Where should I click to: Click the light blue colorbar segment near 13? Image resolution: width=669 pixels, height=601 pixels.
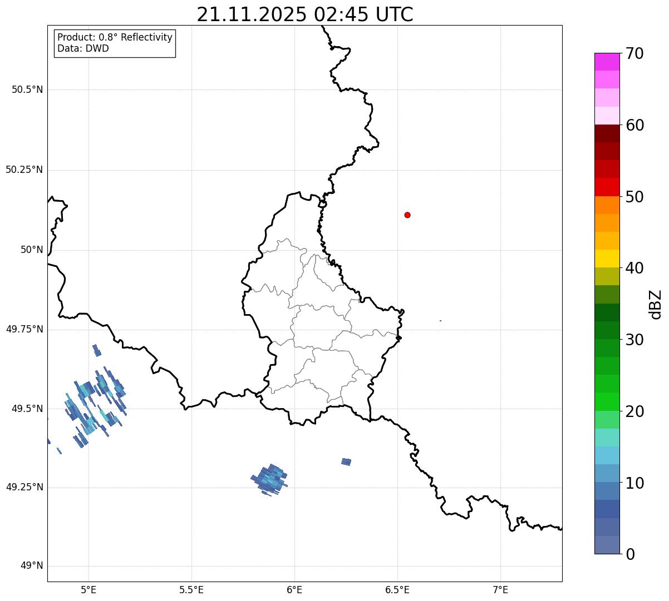607,455
